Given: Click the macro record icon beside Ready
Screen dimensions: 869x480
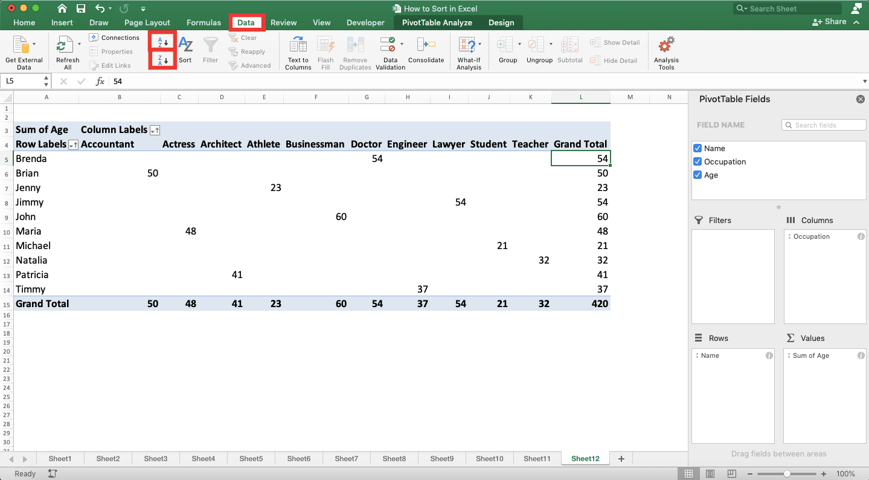Looking at the screenshot, I should (53, 474).
